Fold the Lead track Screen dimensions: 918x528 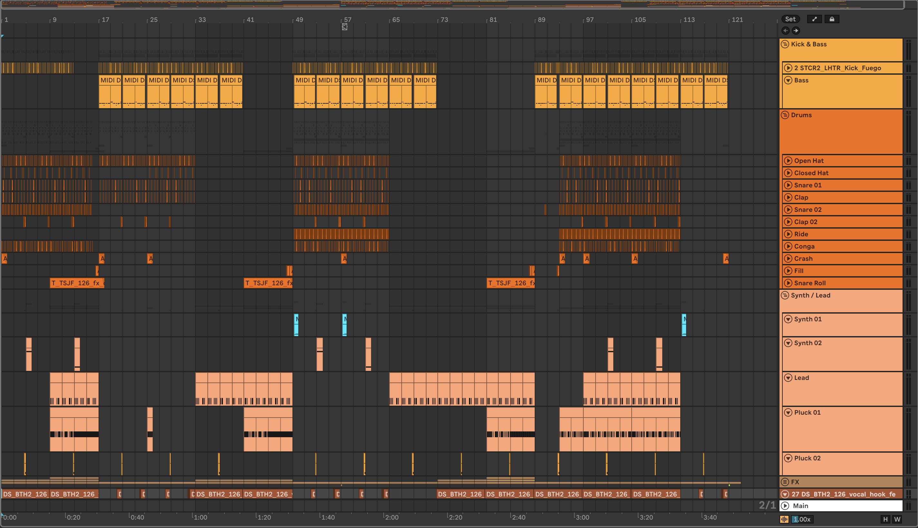point(788,378)
